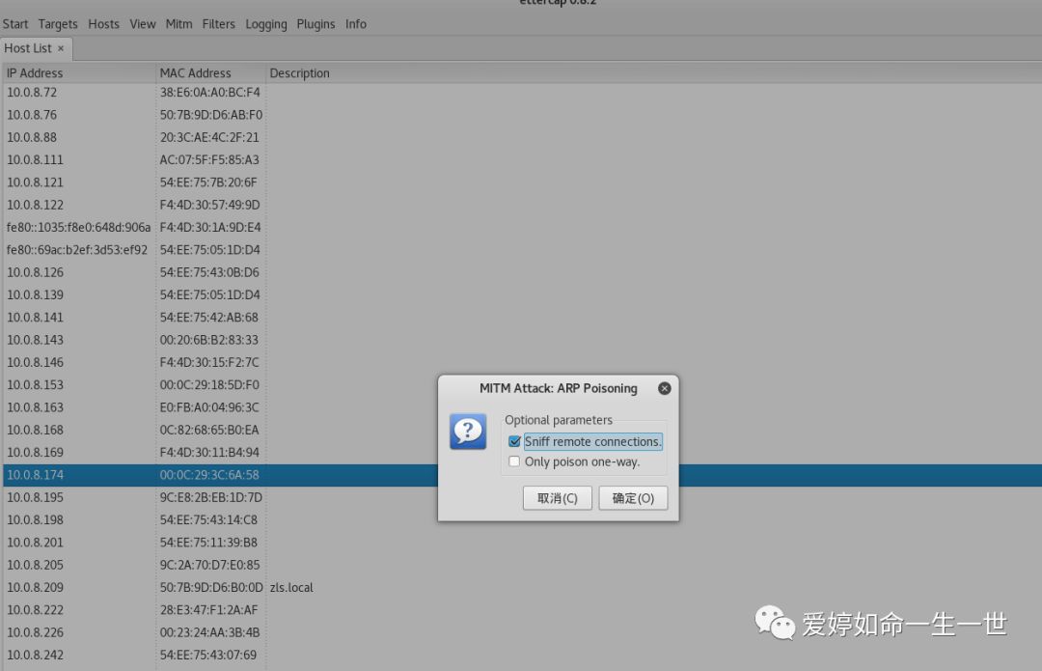Viewport: 1042px width, 671px height.
Task: Open the Logging menu
Action: 266,24
